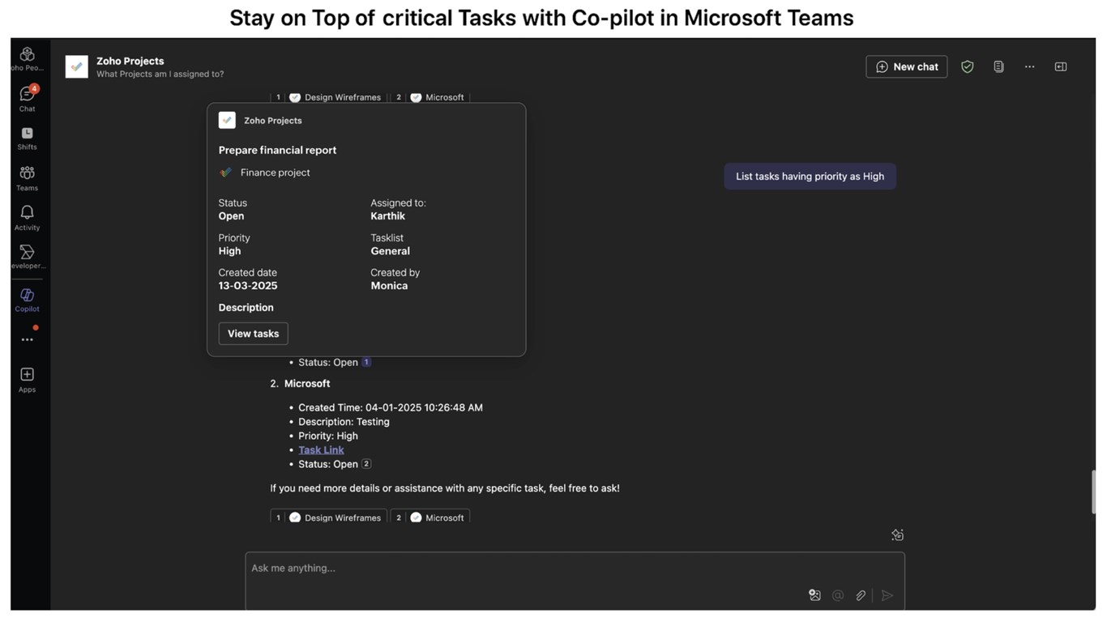Click the "Description: Testing" bullet

[344, 422]
